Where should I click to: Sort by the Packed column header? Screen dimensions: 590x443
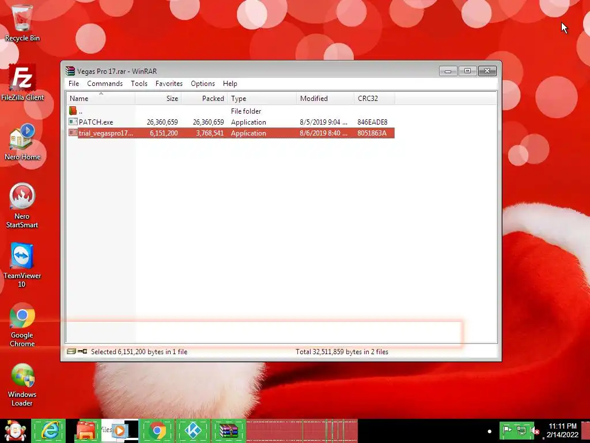point(205,98)
